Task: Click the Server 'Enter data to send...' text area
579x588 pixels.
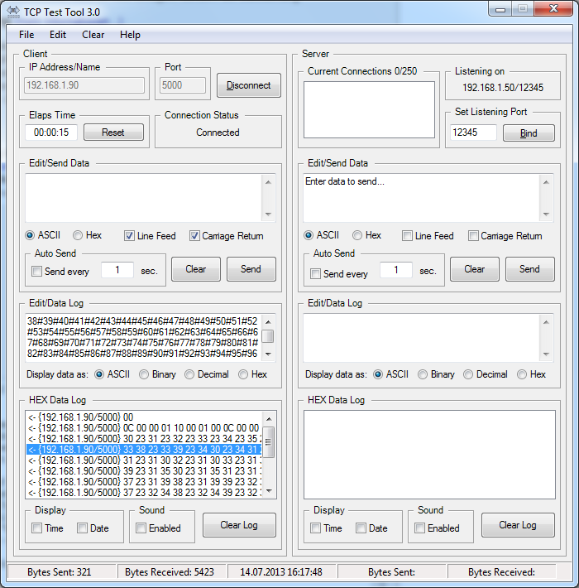Action: pyautogui.click(x=422, y=198)
